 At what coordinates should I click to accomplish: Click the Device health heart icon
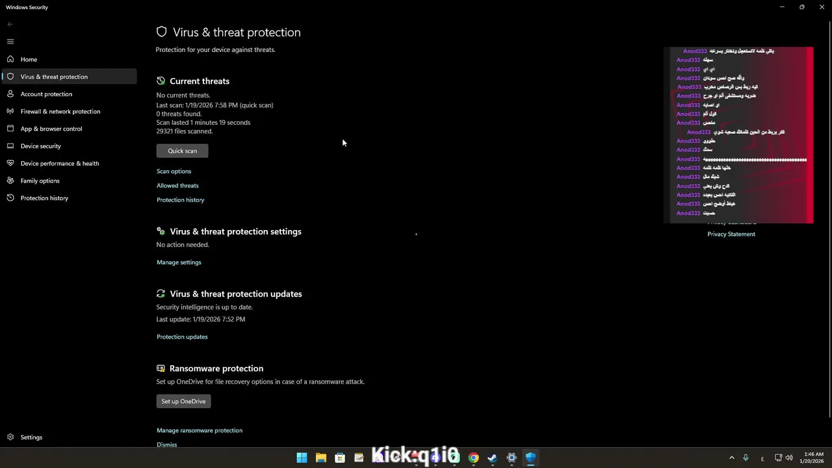pos(10,163)
